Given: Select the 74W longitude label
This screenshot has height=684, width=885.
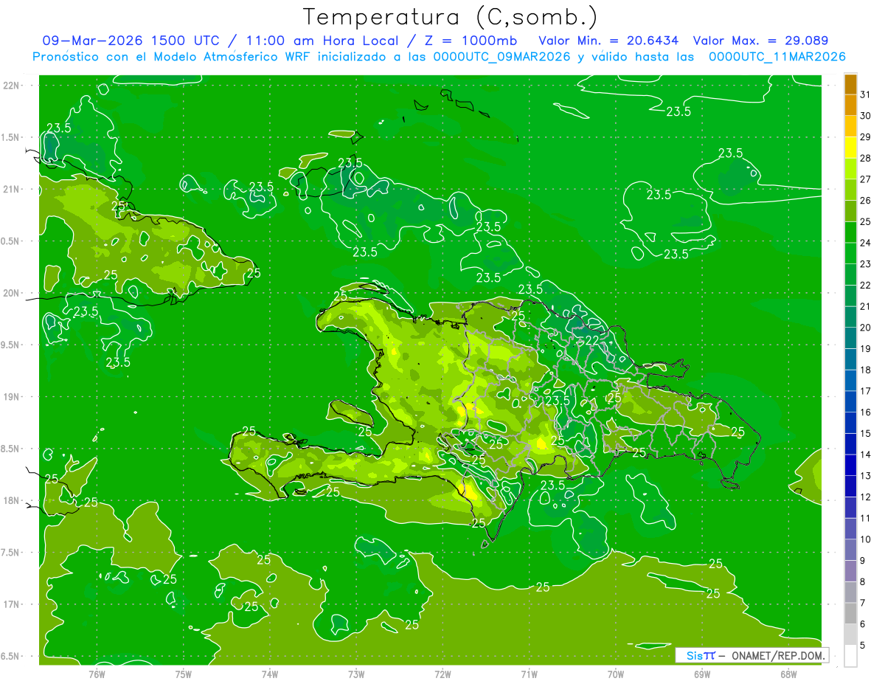Looking at the screenshot, I should 270,674.
